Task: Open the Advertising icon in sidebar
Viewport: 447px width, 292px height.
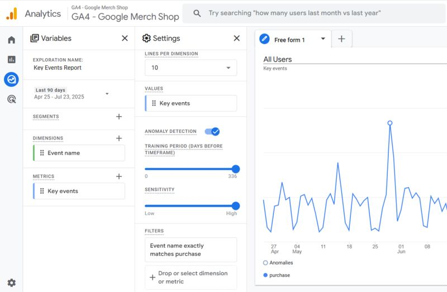Action: (x=11, y=99)
